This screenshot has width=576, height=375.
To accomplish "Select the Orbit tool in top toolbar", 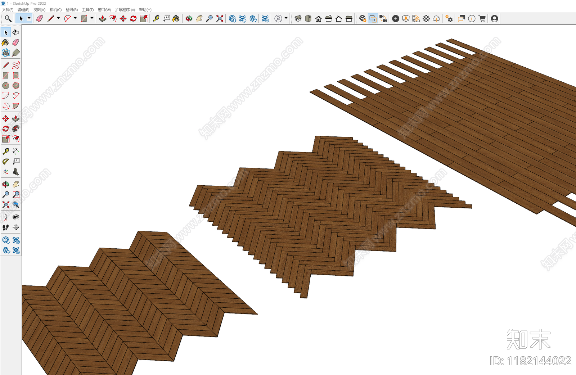I will click(x=189, y=19).
